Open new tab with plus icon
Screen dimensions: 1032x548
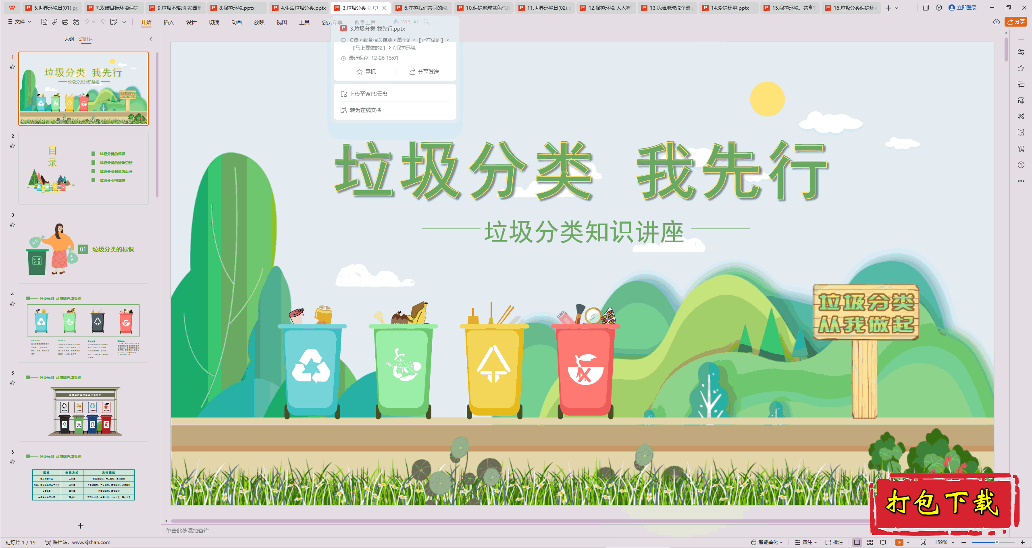888,8
